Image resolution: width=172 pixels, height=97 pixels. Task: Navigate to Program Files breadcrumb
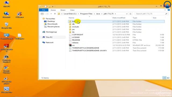(86, 14)
